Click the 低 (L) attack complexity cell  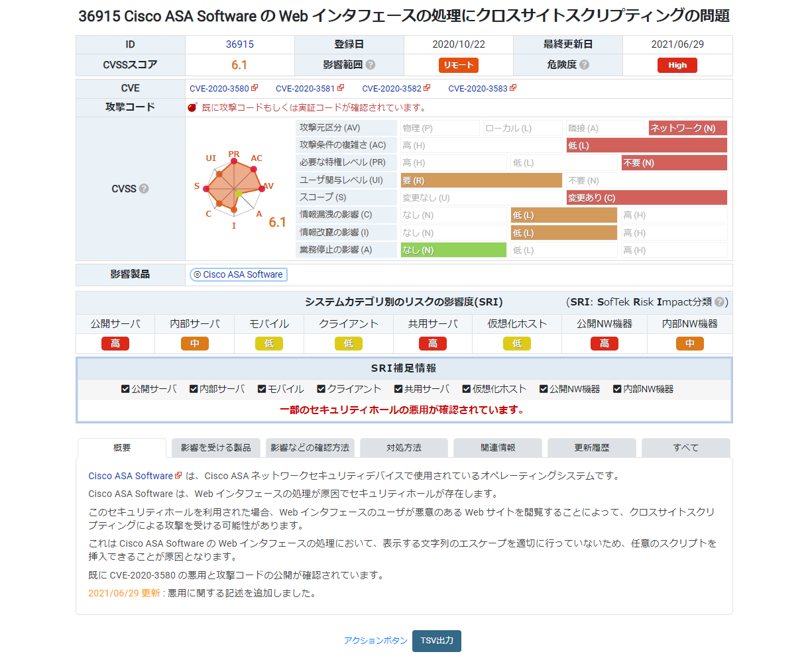tap(647, 145)
